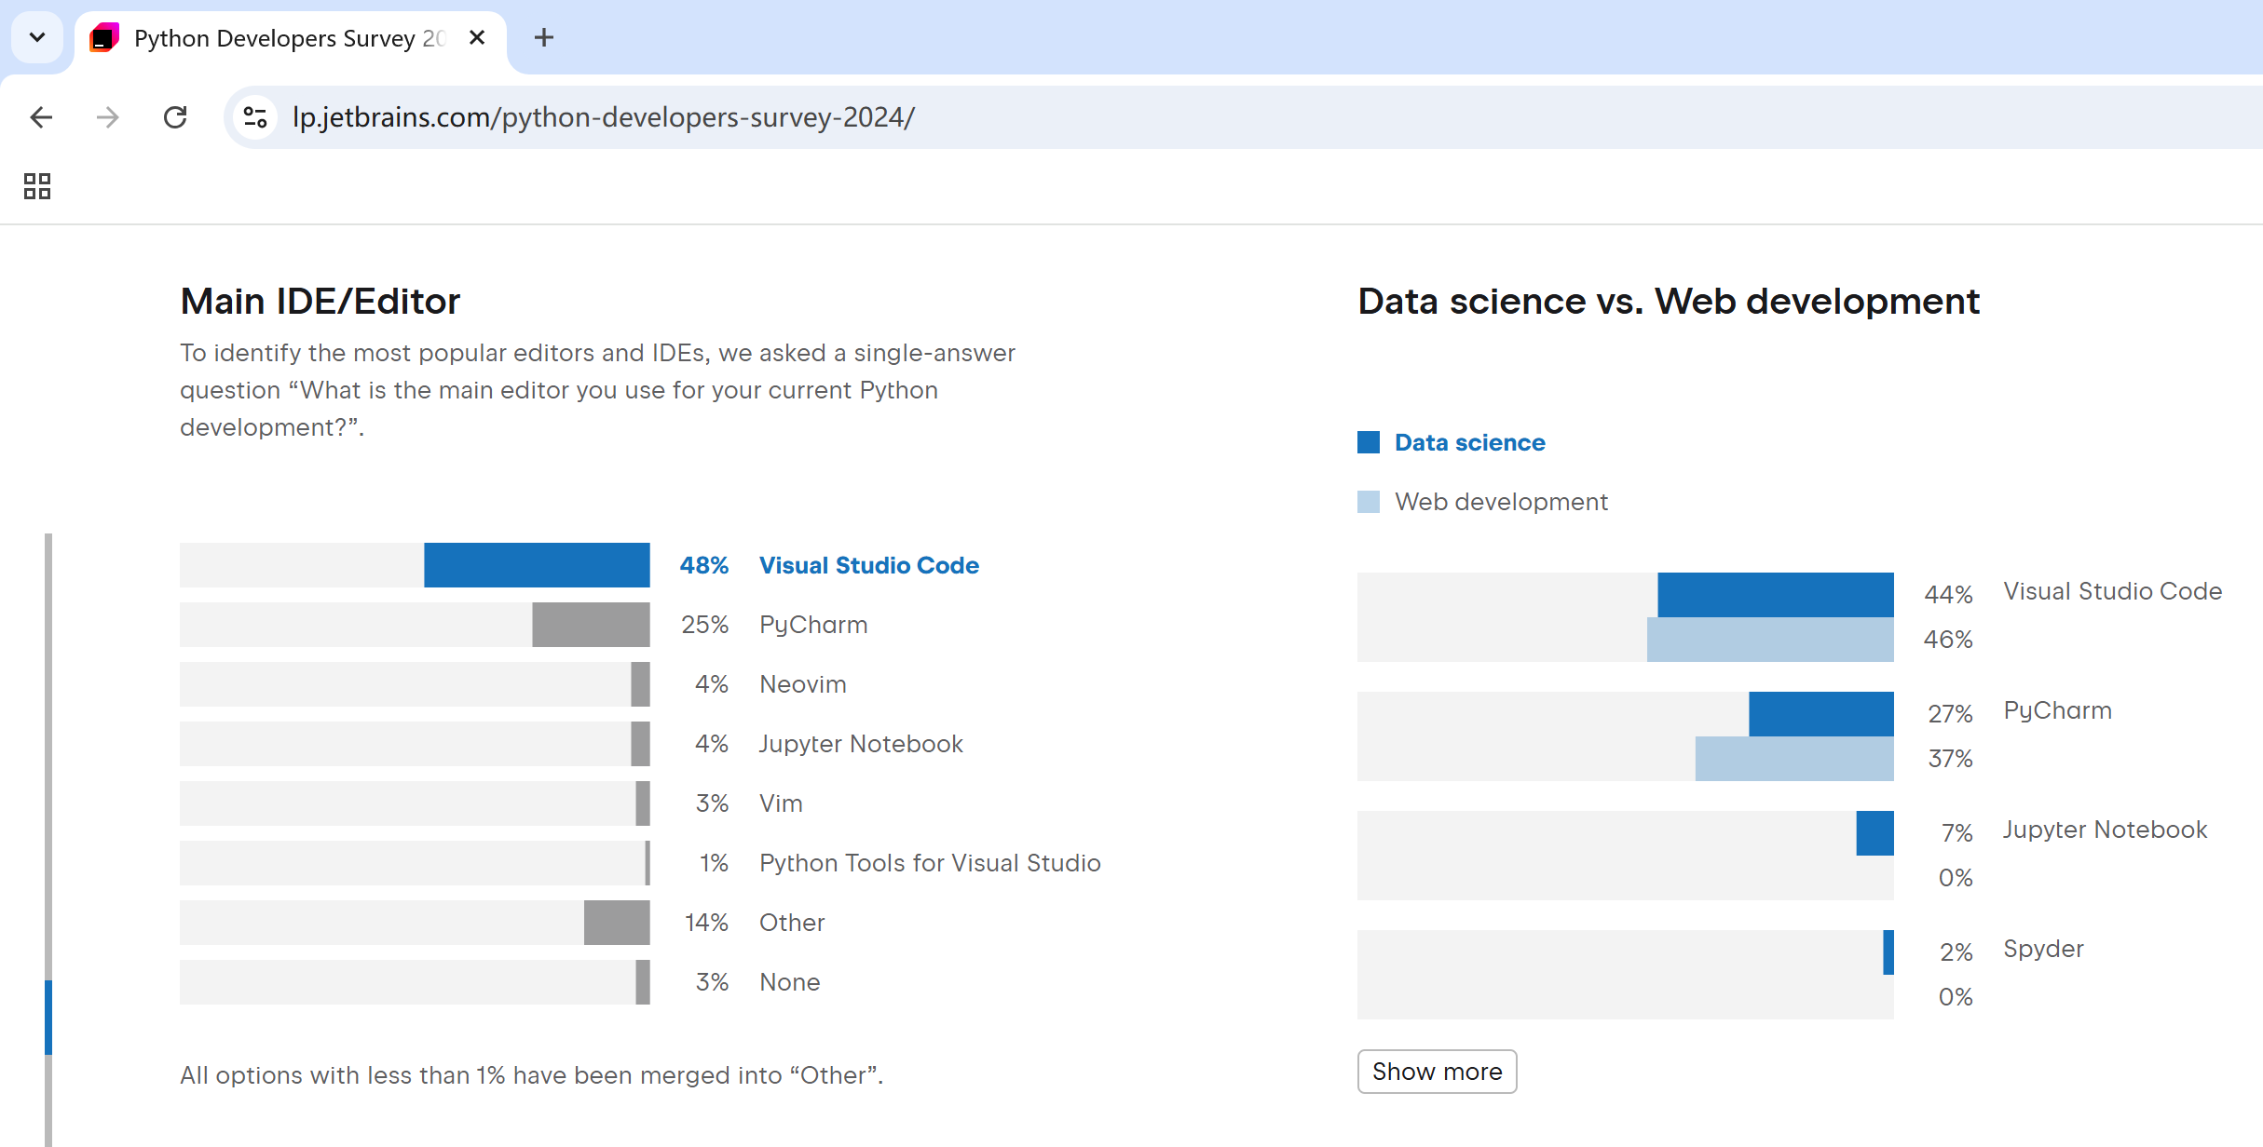
Task: Click the light blue Web development swatch
Action: (1369, 502)
